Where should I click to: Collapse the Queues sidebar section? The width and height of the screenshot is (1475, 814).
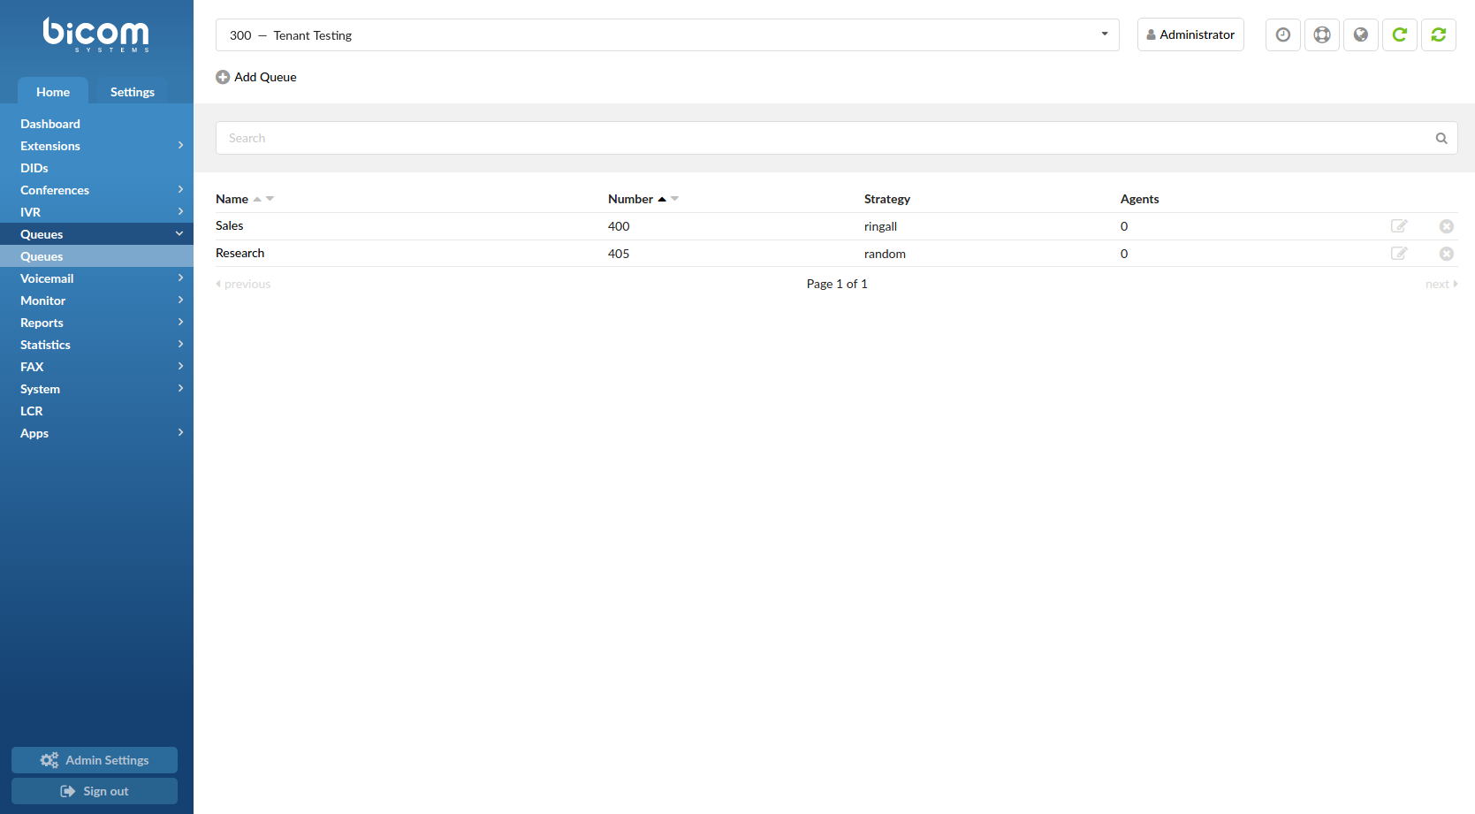(x=179, y=233)
